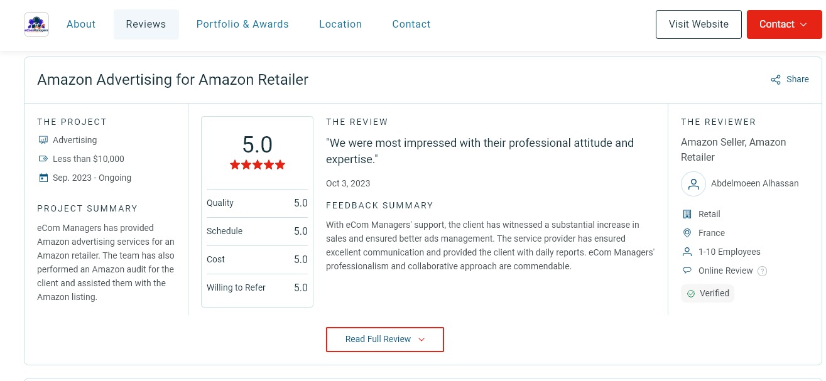826x381 pixels.
Task: Click the Online Review help question icon
Action: (x=763, y=271)
